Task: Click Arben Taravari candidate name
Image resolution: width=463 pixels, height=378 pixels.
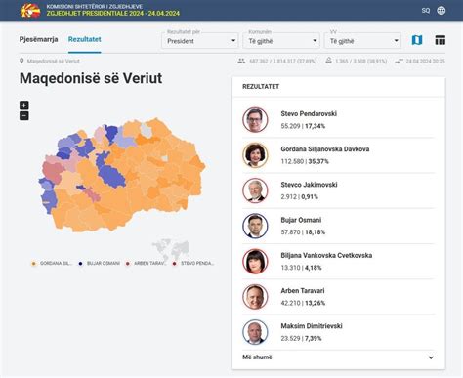Action: 303,291
